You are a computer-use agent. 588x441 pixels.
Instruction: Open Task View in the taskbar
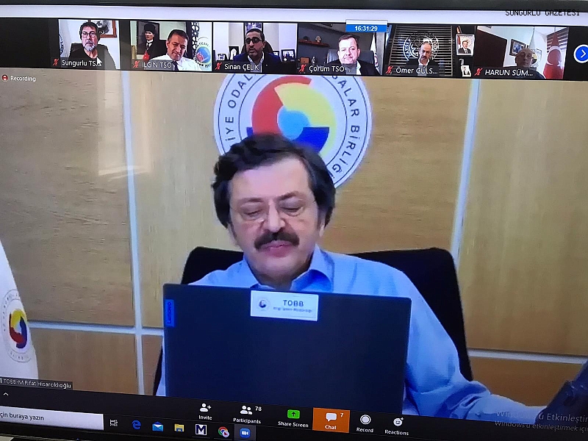pos(114,423)
